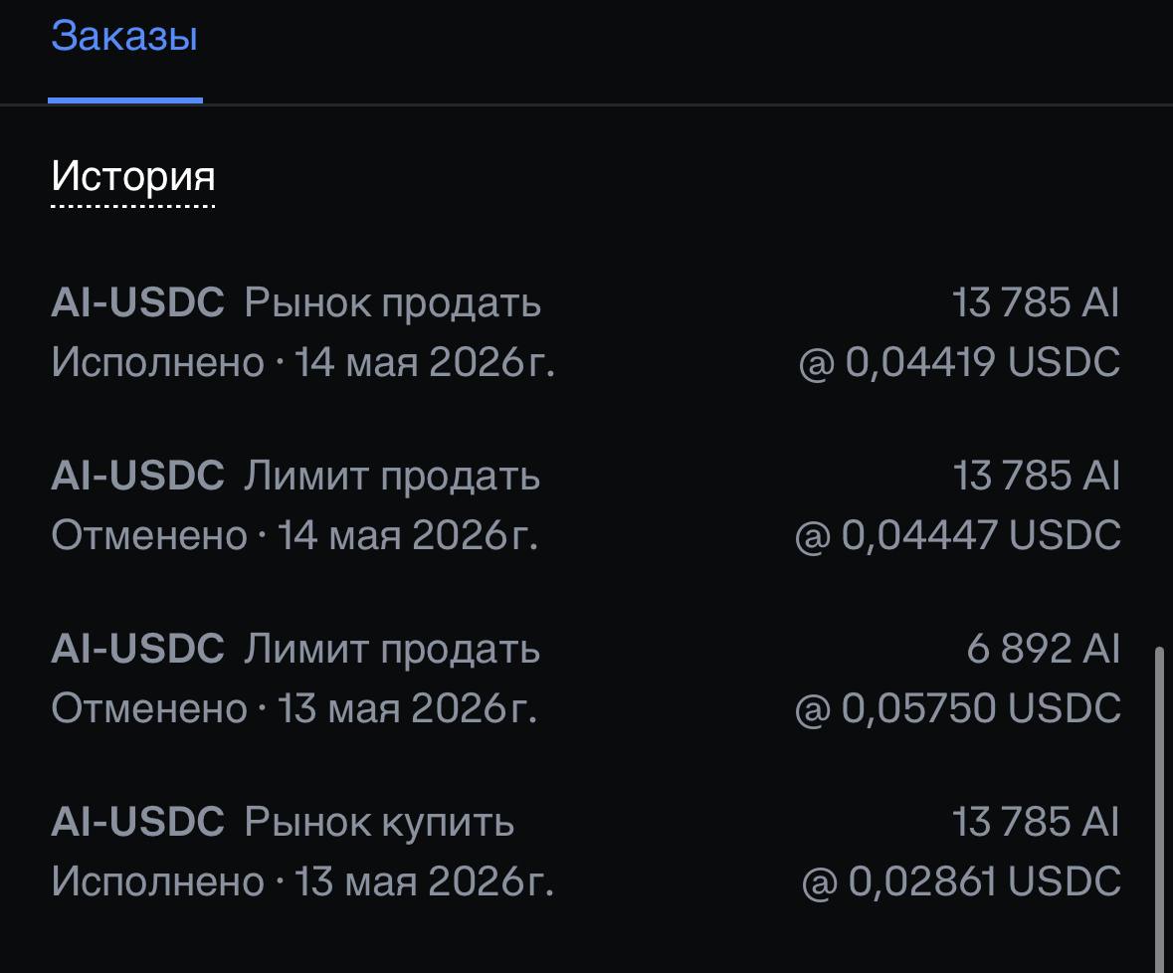Click the Исполнено · 13 мая 2026 status
The height and width of the screenshot is (973, 1173).
click(x=303, y=881)
